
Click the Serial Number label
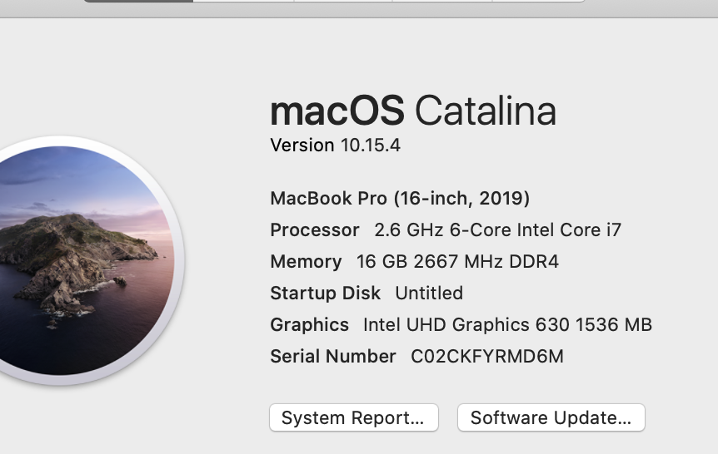tap(333, 356)
